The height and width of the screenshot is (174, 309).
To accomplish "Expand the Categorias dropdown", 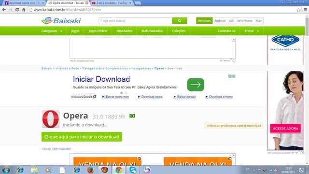I will pos(52,31).
